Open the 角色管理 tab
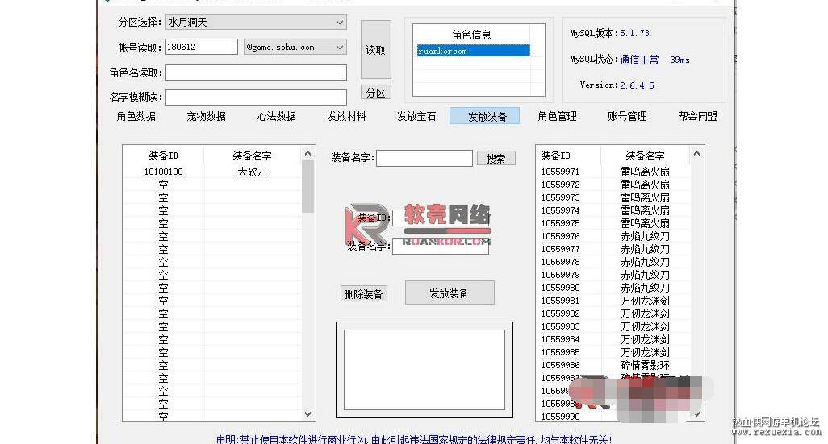The image size is (828, 444). pyautogui.click(x=557, y=116)
